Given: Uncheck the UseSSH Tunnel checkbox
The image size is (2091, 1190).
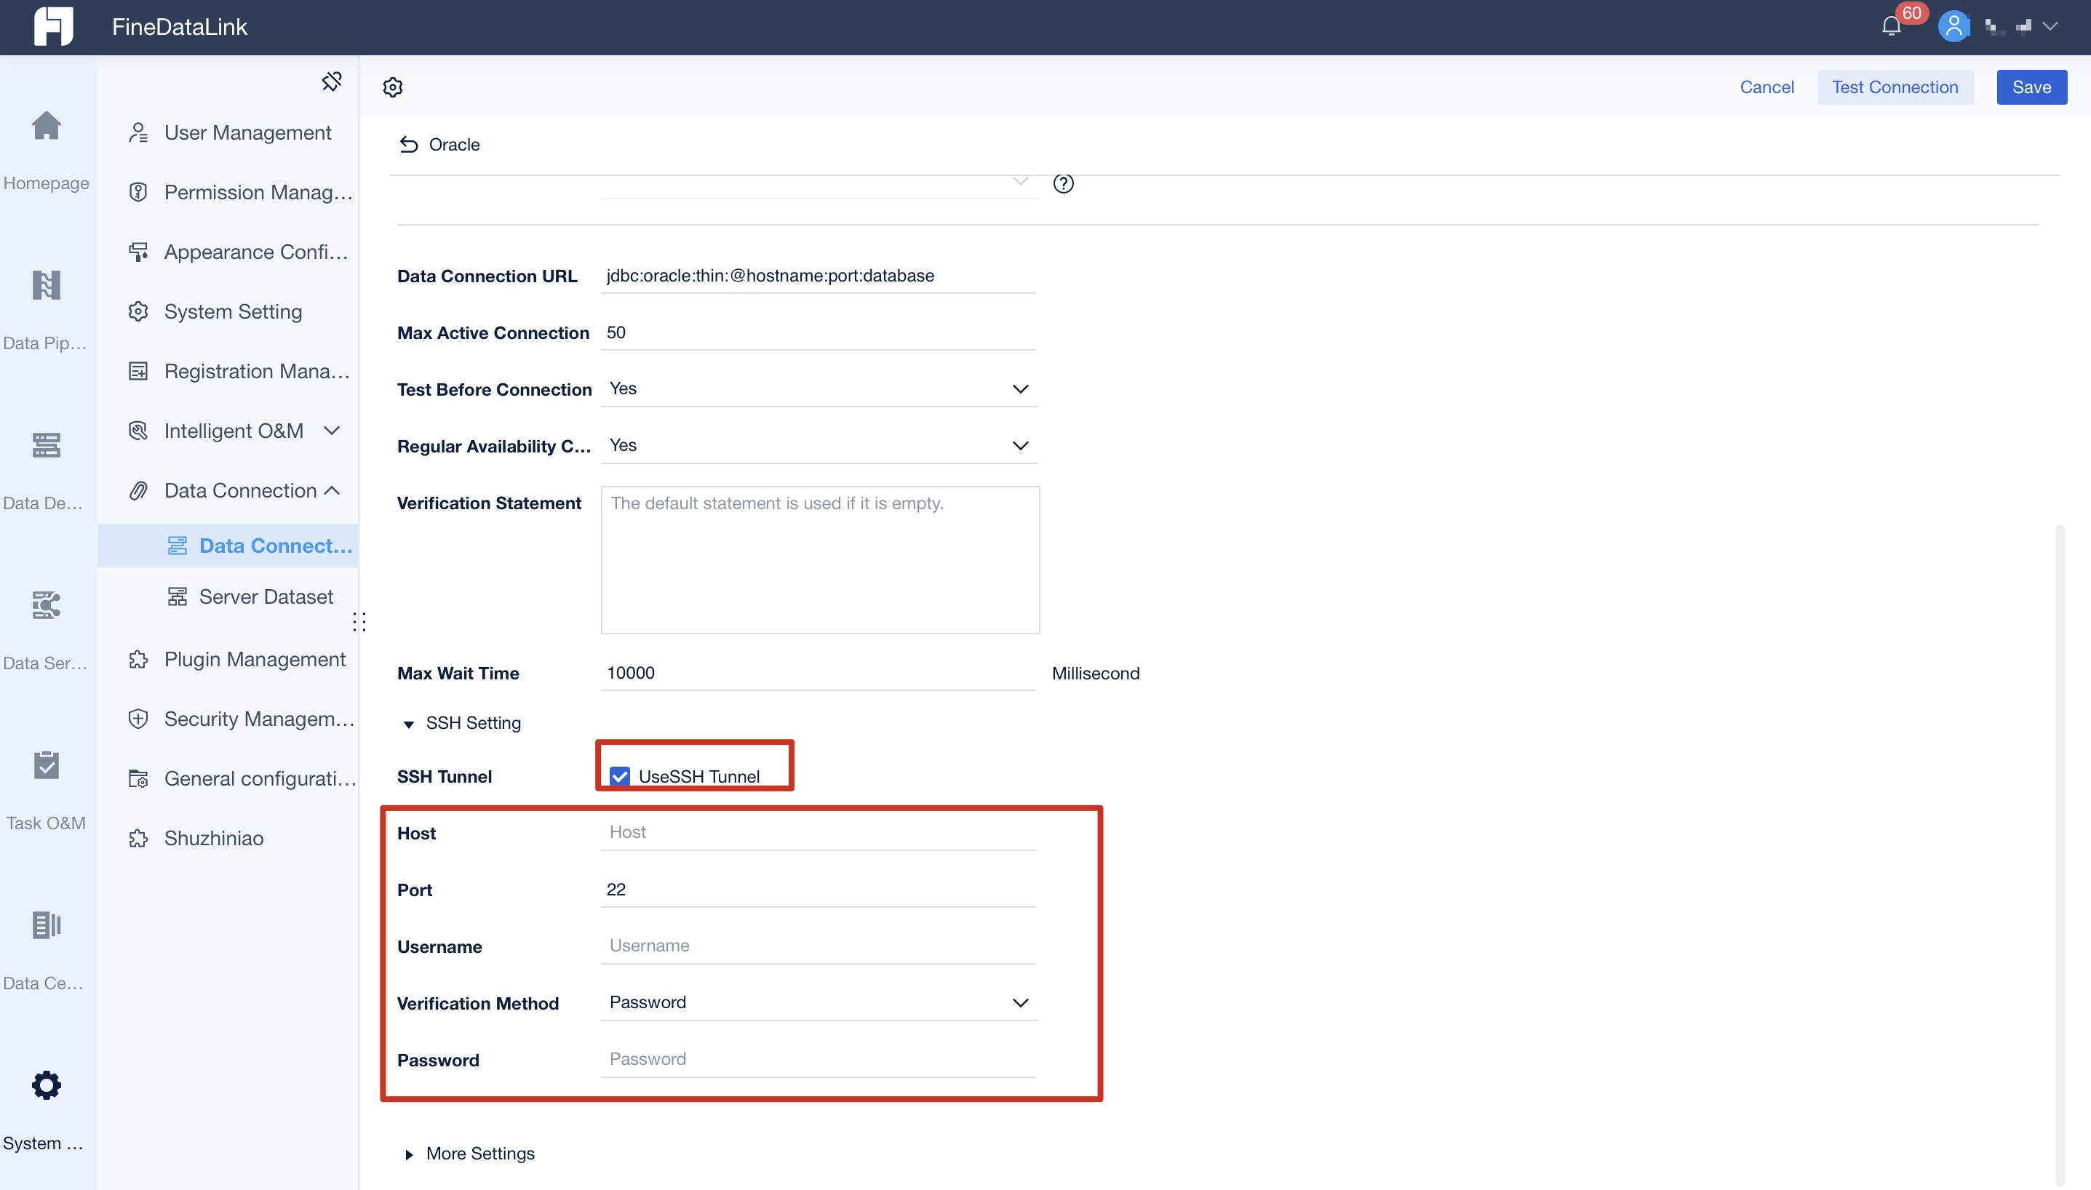Looking at the screenshot, I should coord(620,775).
